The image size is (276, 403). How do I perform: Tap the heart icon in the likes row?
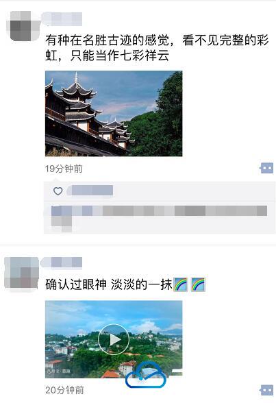click(x=58, y=191)
